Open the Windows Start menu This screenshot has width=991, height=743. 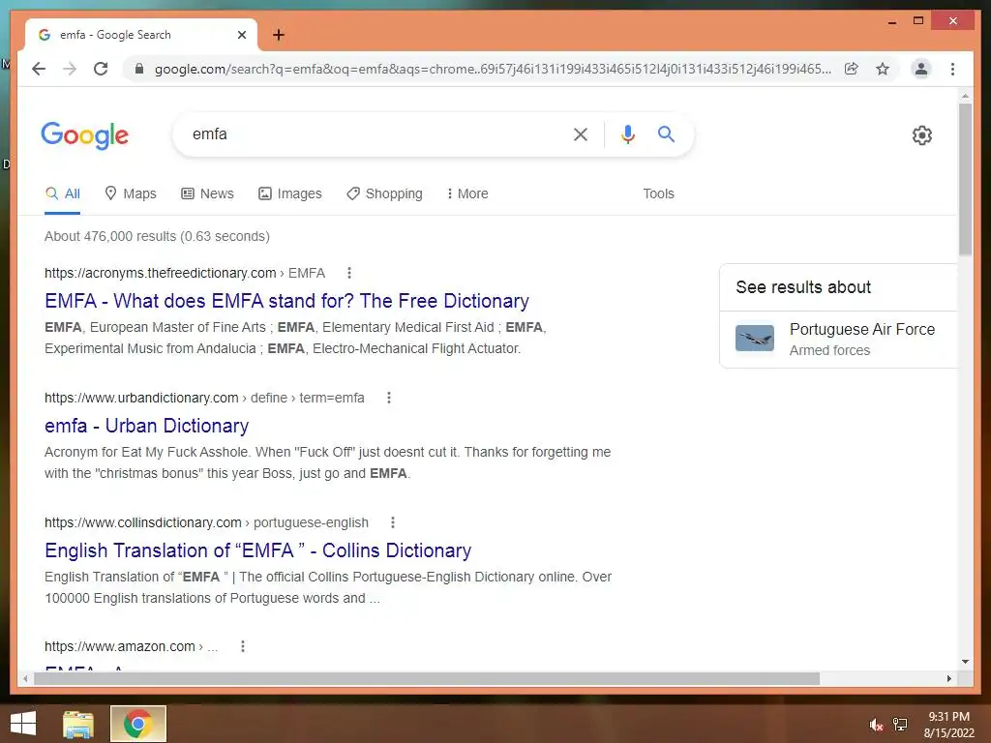click(23, 724)
